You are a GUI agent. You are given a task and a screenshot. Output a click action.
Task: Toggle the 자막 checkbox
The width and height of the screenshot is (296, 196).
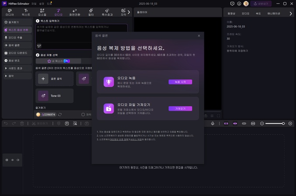point(83,115)
